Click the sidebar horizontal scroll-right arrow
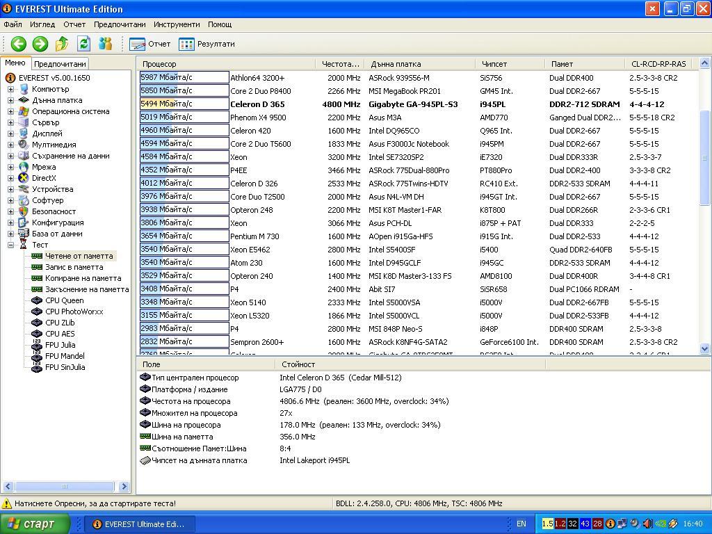 pyautogui.click(x=124, y=486)
